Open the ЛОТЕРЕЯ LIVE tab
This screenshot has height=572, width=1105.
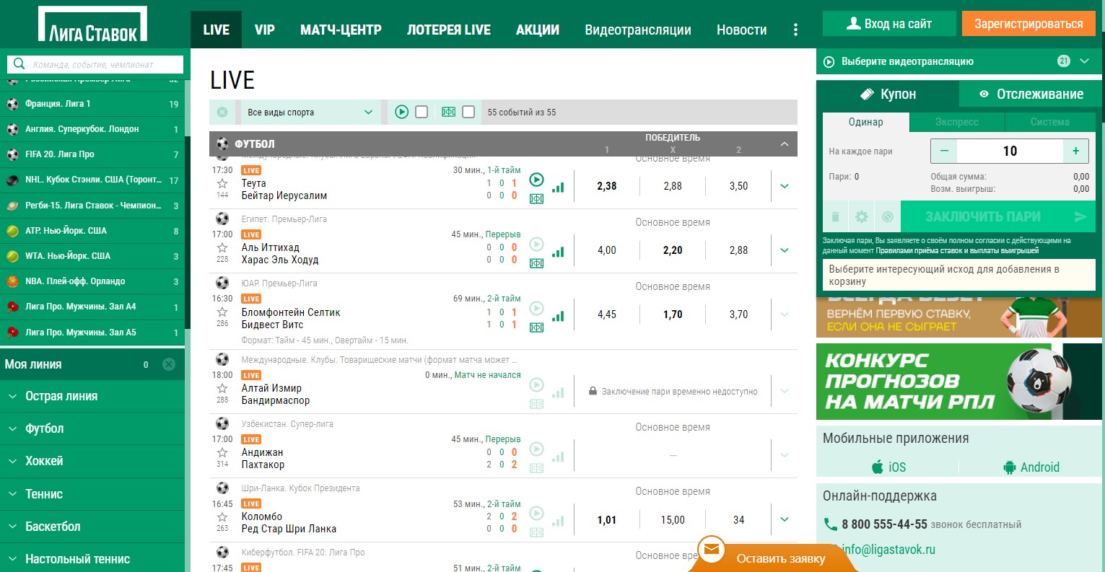click(449, 30)
